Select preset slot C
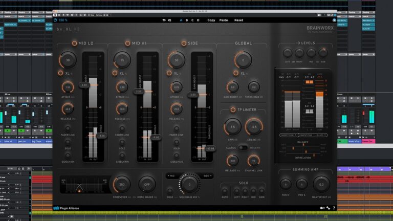The height and width of the screenshot is (221, 393). point(192,20)
